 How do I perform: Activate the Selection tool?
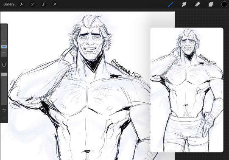coord(44,4)
